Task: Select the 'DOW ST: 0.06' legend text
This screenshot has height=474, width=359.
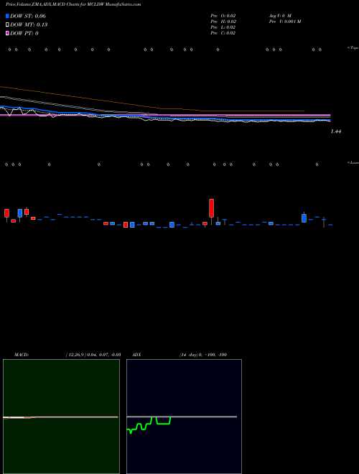Action: (28, 16)
